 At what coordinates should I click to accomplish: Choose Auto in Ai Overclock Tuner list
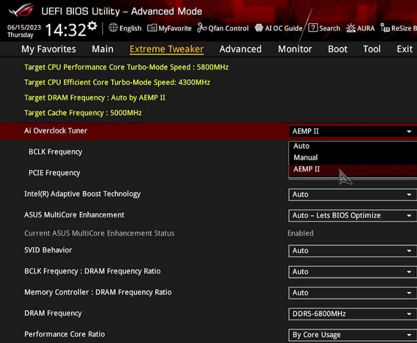tap(353, 146)
